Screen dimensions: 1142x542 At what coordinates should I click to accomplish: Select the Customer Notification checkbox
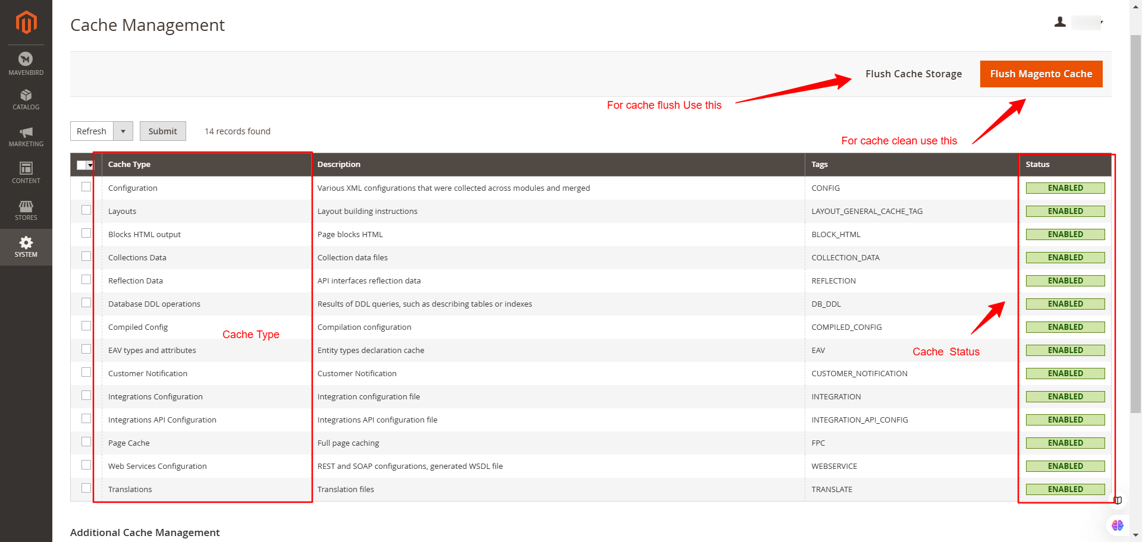86,372
